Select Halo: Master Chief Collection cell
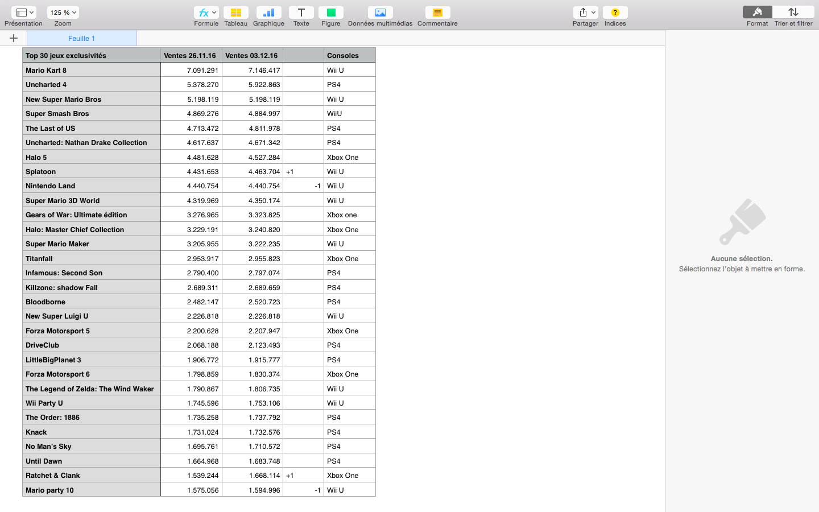This screenshot has height=512, width=819. 92,229
